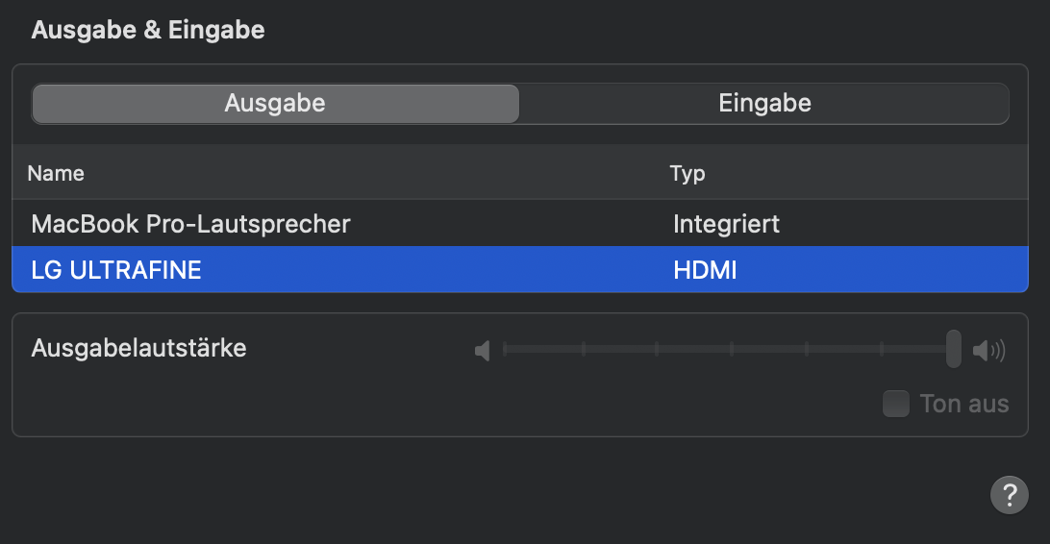Click the middle tick of the volume slider
The height and width of the screenshot is (544, 1050).
[731, 349]
